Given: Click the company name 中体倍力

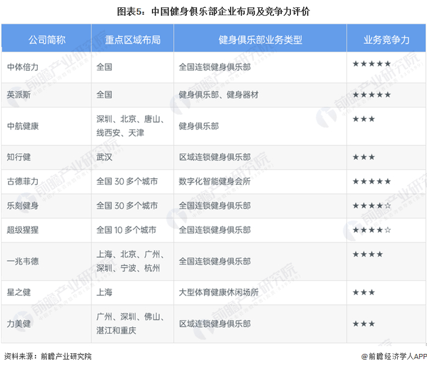Looking at the screenshot, I should [23, 67].
